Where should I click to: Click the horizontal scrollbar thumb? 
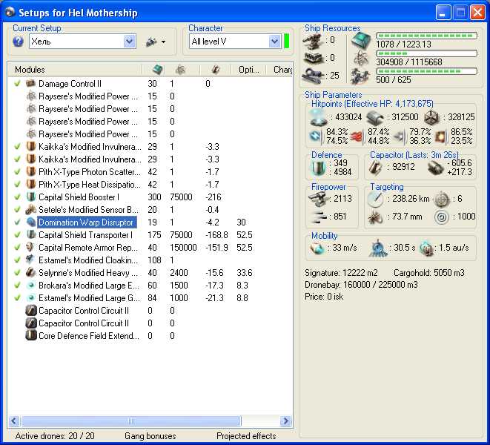pos(131,421)
